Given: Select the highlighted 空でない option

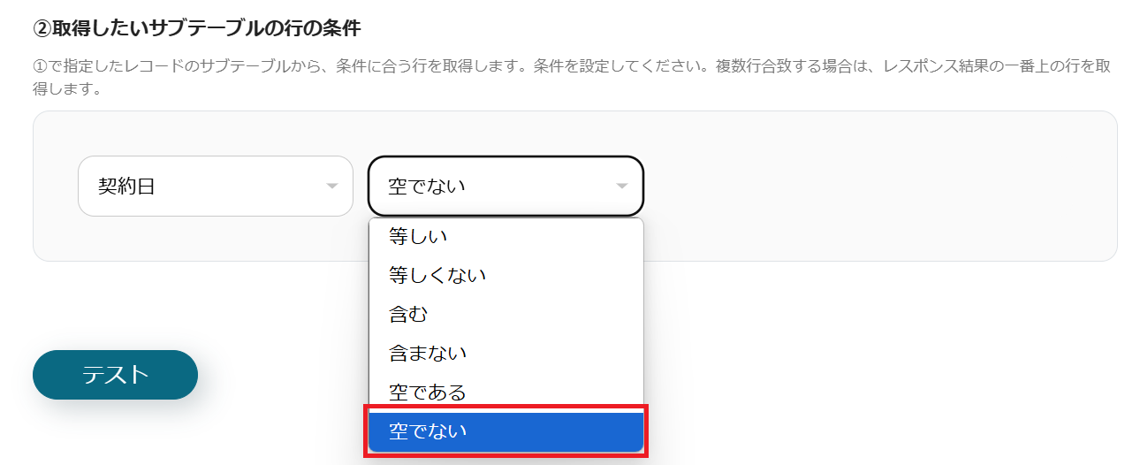Looking at the screenshot, I should [x=505, y=431].
